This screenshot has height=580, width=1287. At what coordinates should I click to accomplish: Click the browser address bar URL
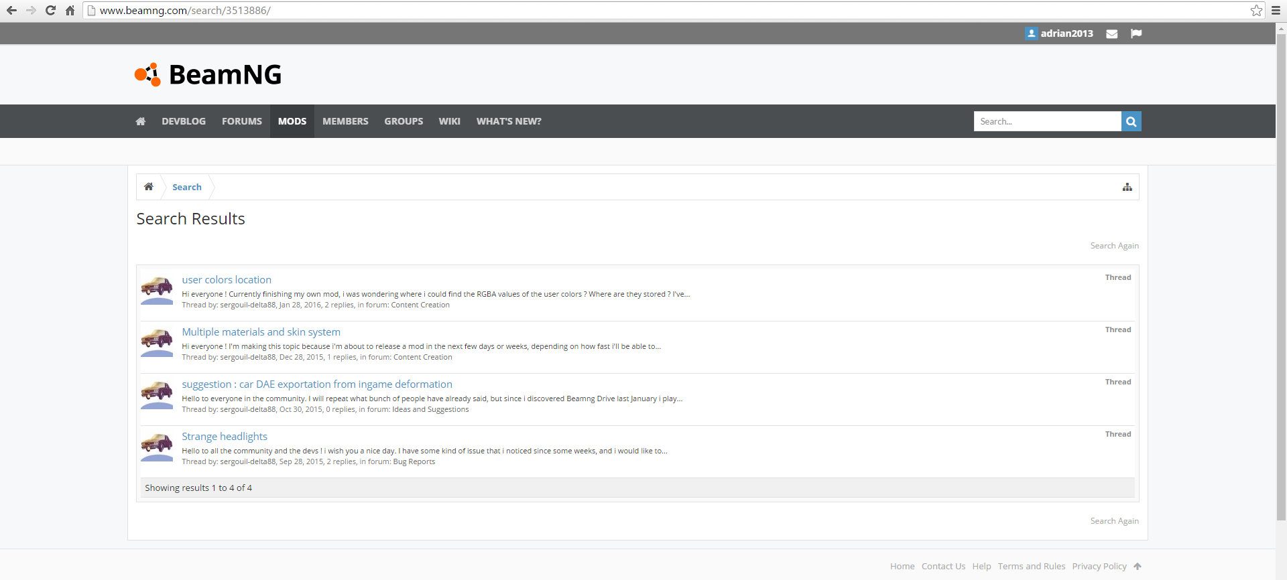click(185, 10)
